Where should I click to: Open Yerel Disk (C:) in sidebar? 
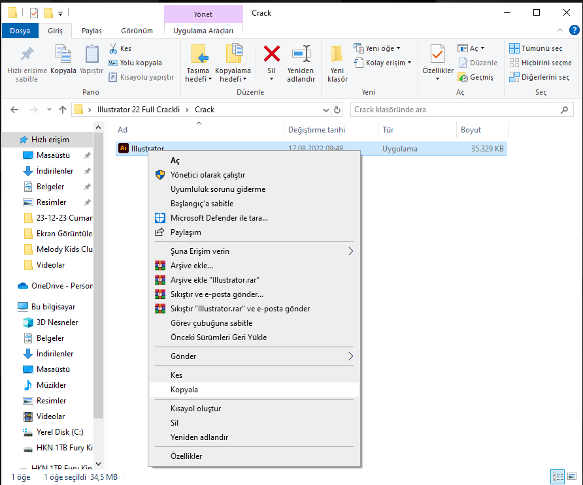(54, 432)
